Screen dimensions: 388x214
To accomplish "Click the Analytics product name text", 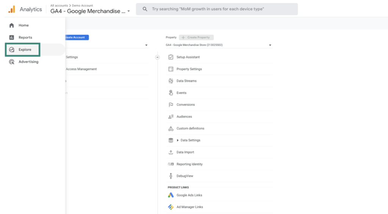I will [31, 9].
